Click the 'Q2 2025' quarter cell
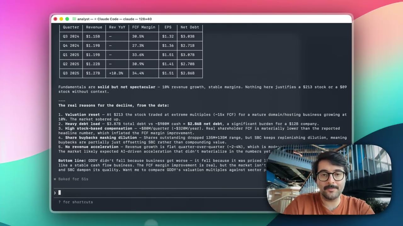403x226 pixels. 71,64
